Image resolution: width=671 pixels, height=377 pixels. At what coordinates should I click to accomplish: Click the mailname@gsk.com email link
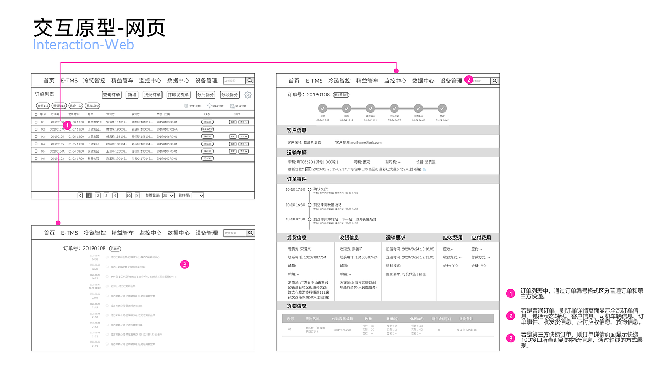click(366, 143)
